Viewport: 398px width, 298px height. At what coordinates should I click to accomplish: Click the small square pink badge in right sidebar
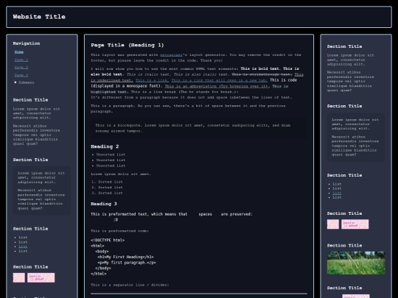point(332,224)
